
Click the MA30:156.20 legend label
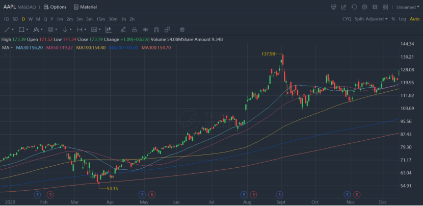coord(30,47)
